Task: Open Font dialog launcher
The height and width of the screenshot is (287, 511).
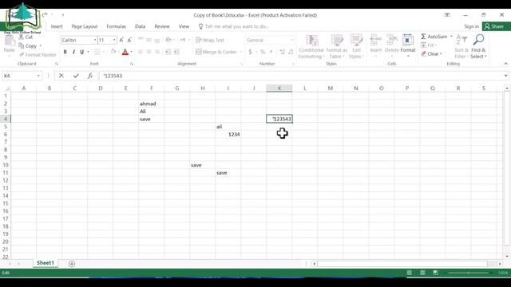Action: click(x=132, y=64)
